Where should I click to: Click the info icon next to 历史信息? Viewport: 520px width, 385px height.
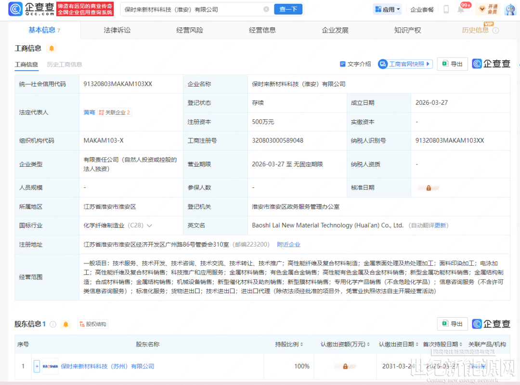point(495,30)
